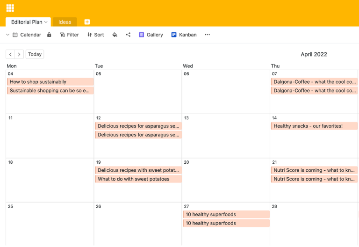Open second '10 healthy superfoods' entry
The image size is (359, 247).
226,223
